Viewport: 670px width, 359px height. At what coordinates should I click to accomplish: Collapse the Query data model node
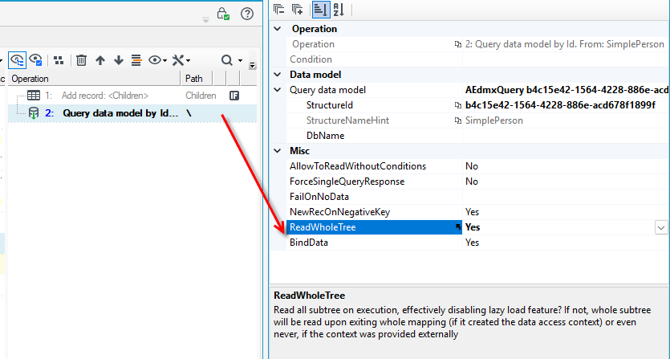[278, 90]
